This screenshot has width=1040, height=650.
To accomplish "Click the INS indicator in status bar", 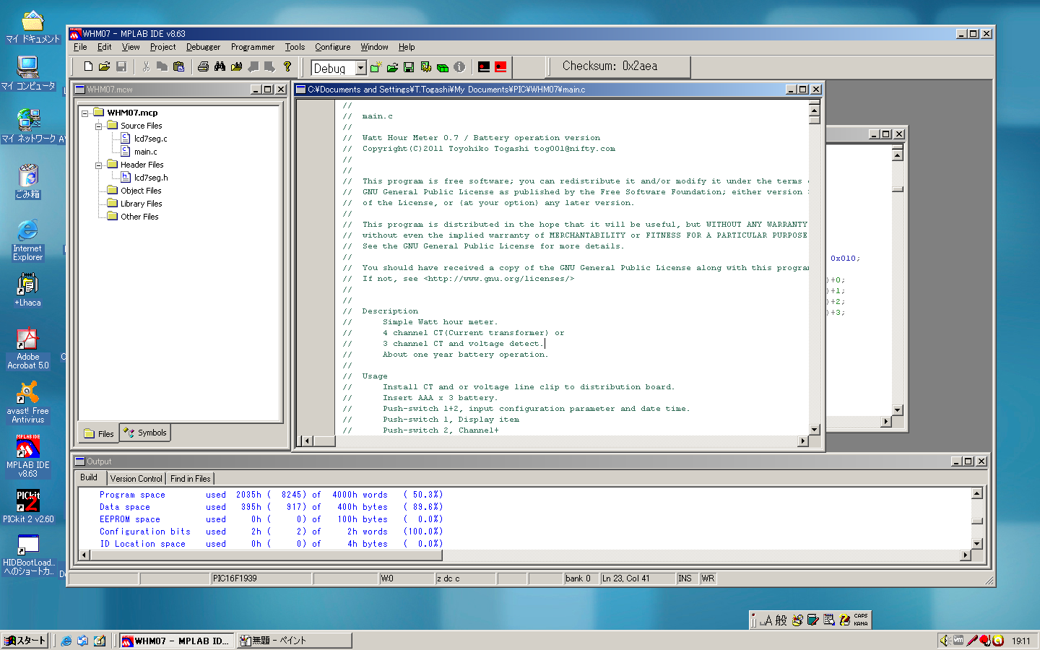I will [685, 578].
